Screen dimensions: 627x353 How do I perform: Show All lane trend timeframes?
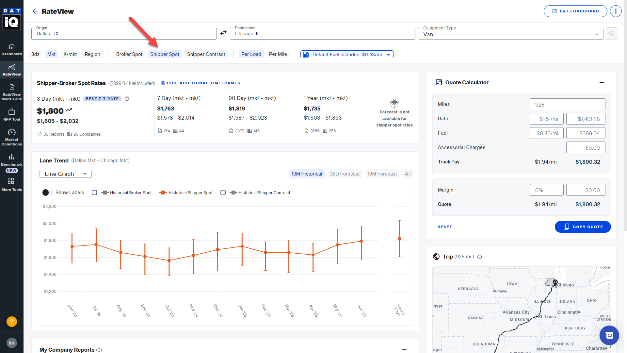(408, 174)
